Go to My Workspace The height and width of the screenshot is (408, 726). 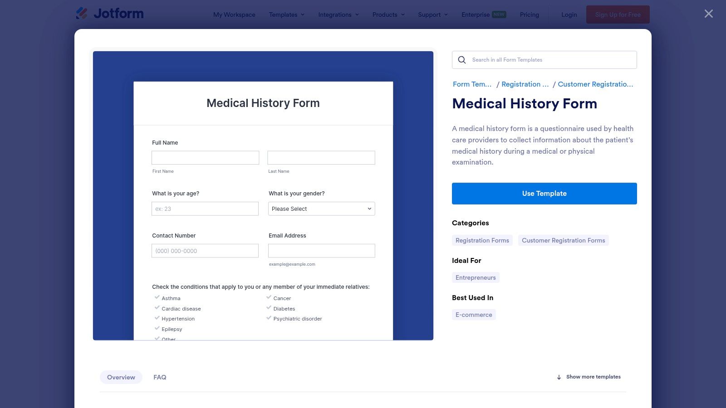click(234, 15)
